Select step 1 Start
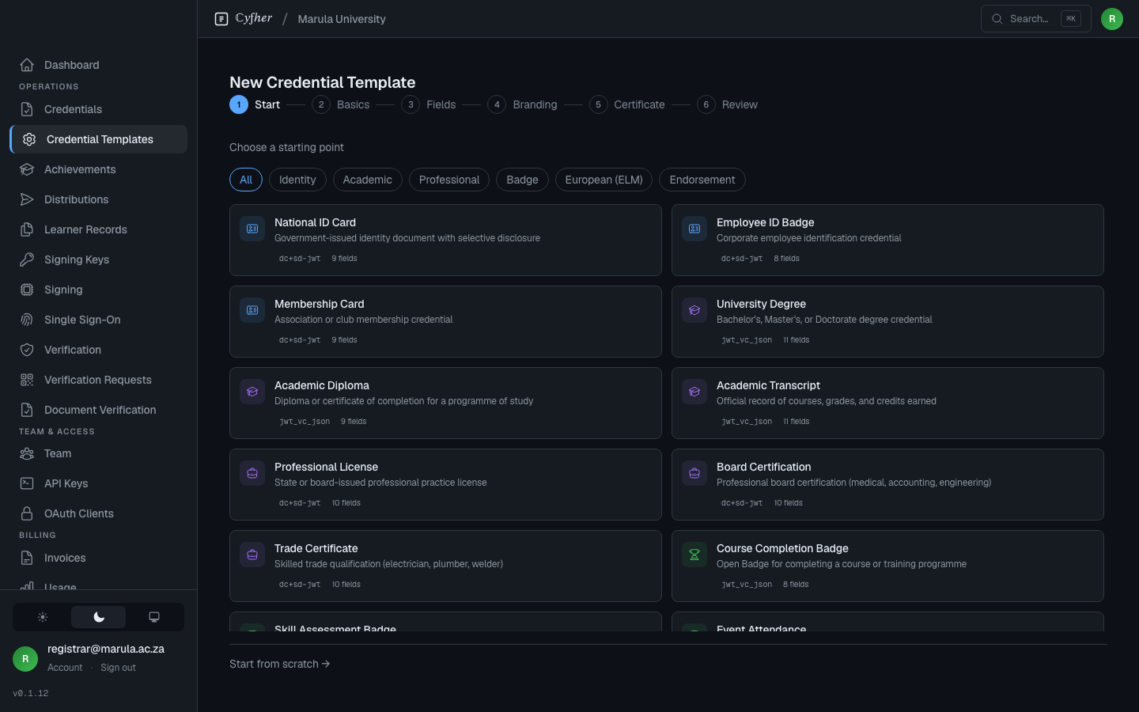This screenshot has height=712, width=1139. pyautogui.click(x=255, y=104)
